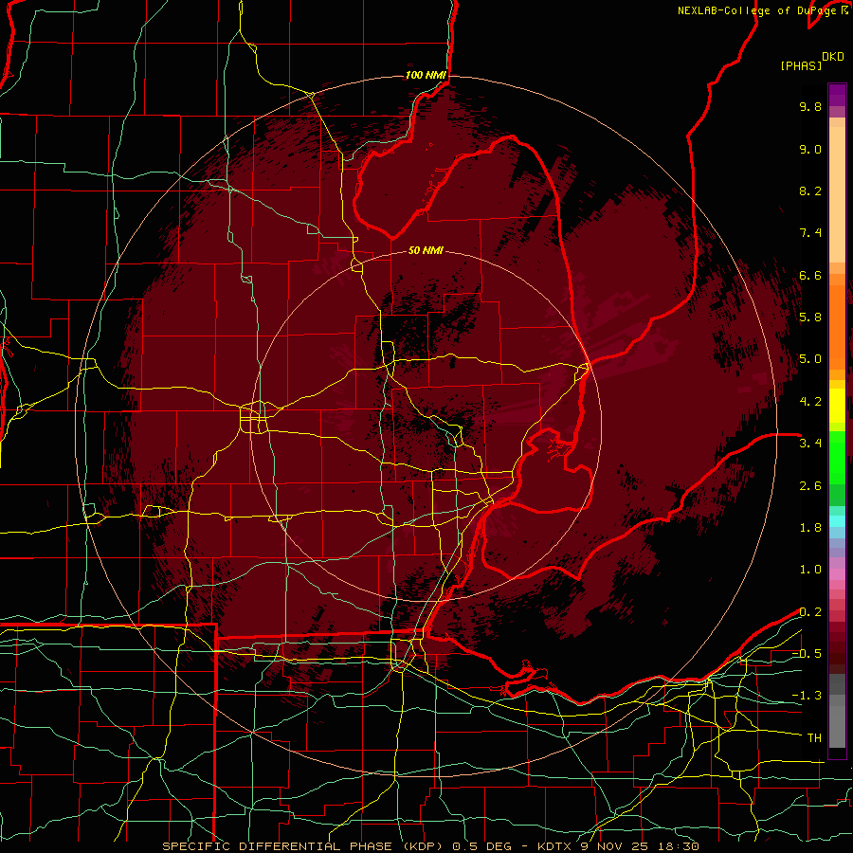This screenshot has width=853, height=853.
Task: Click the 1.8 scale value label
Action: pyautogui.click(x=810, y=528)
